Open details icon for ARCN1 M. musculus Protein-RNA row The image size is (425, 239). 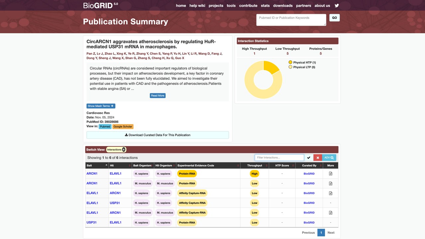tap(330, 183)
